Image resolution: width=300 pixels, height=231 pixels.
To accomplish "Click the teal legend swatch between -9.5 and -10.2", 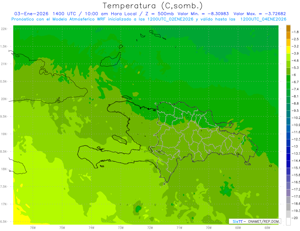I will click(x=288, y=114).
